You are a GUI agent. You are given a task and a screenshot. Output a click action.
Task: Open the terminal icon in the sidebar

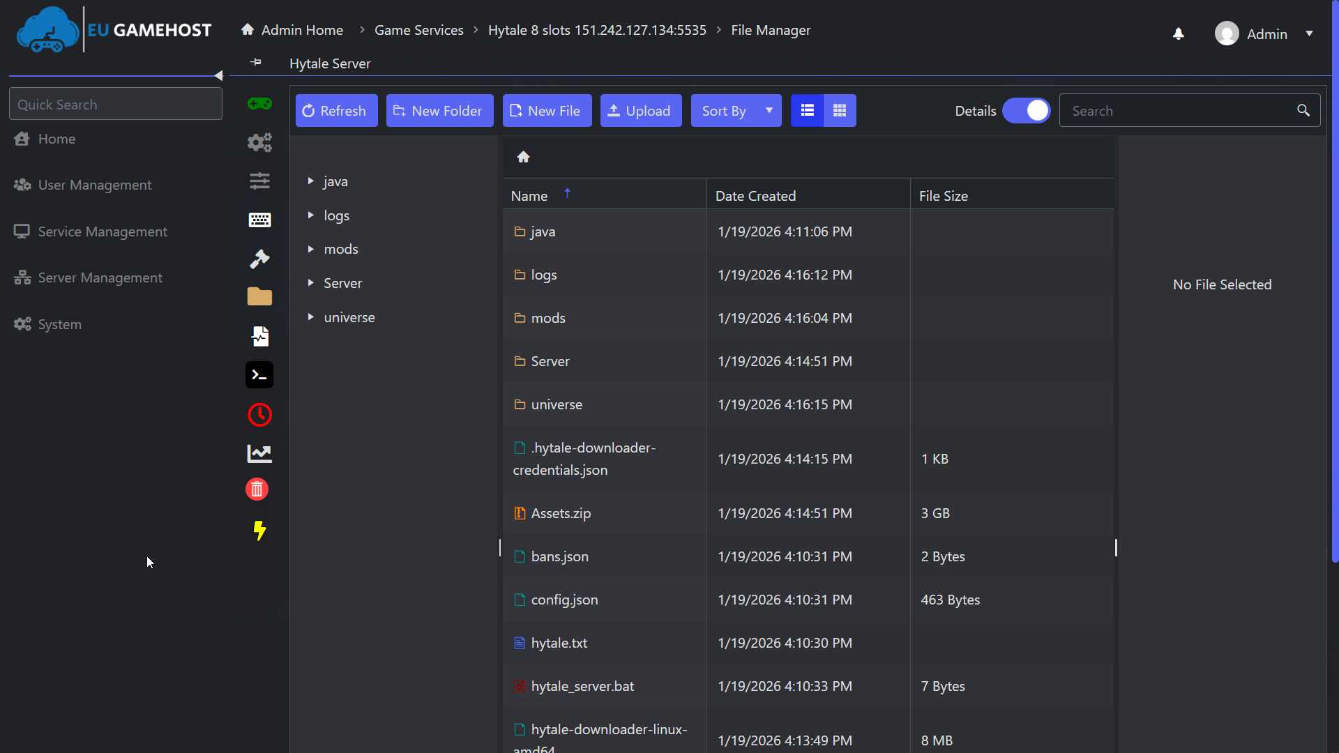click(x=259, y=374)
